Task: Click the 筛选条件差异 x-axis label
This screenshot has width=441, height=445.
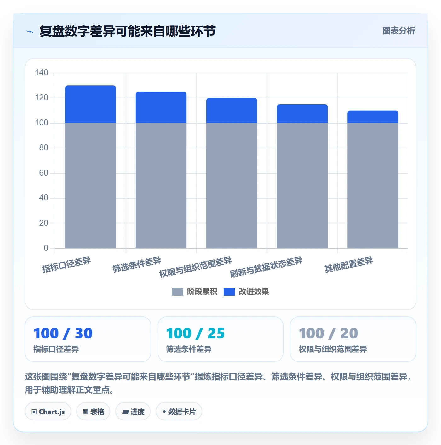Action: tap(137, 265)
